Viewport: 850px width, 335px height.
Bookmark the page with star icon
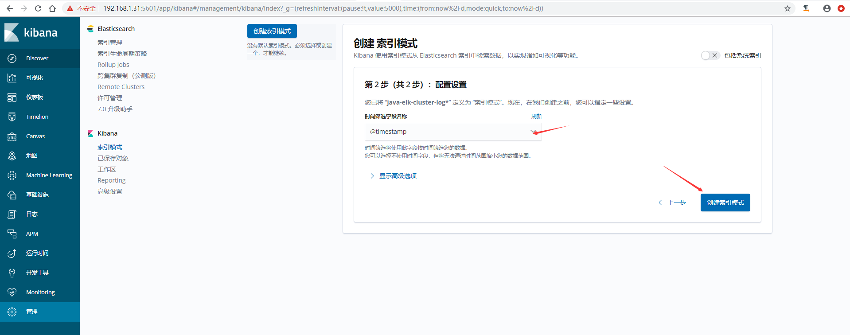coord(788,8)
